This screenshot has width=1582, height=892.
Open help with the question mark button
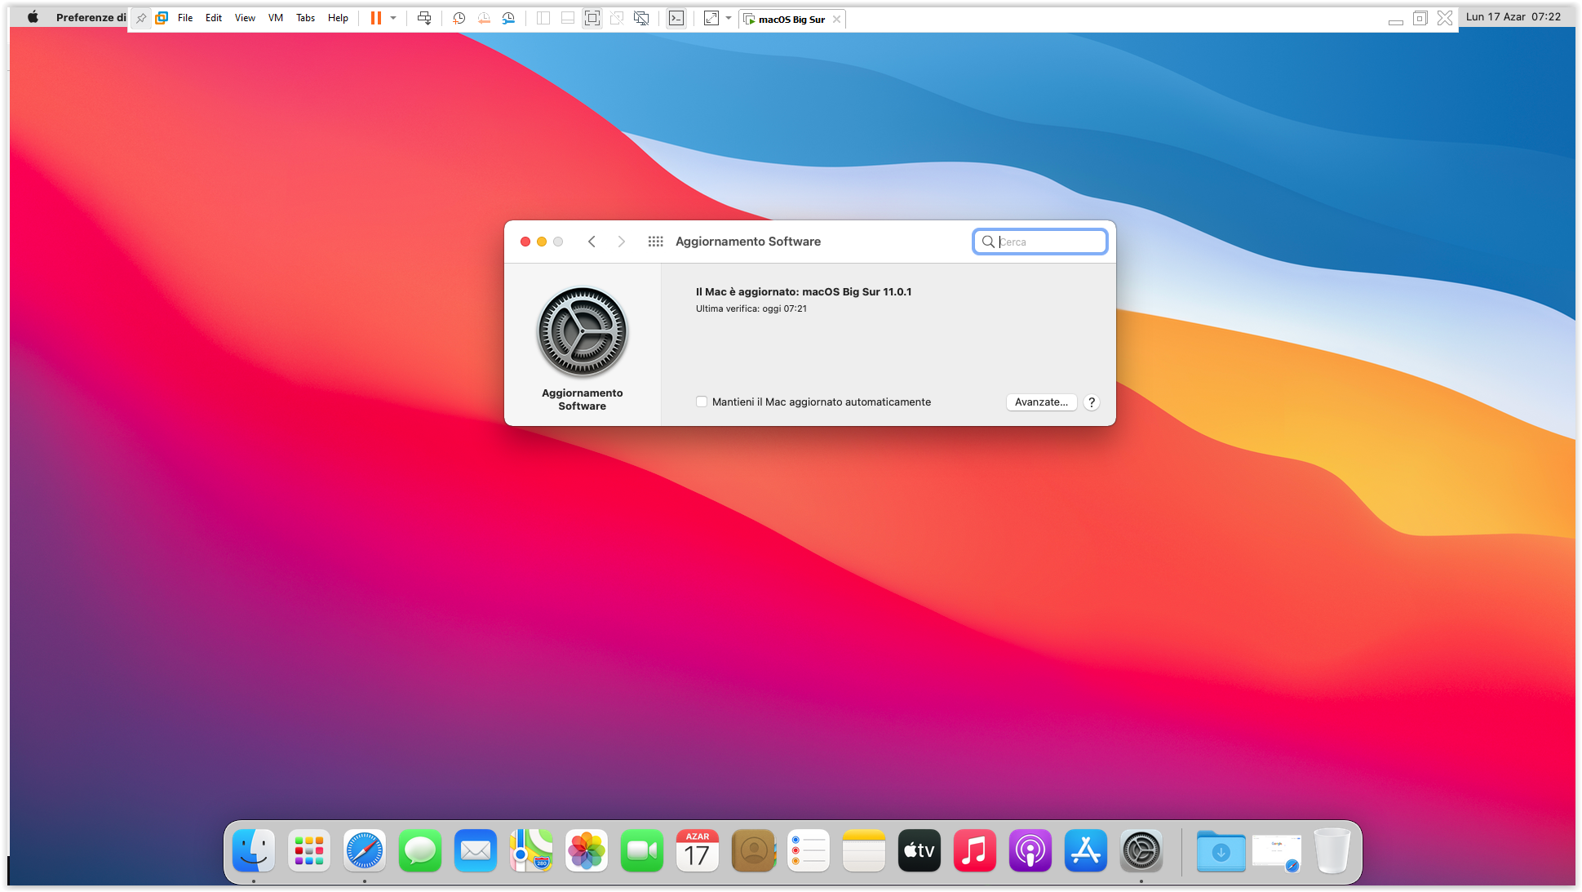1092,402
